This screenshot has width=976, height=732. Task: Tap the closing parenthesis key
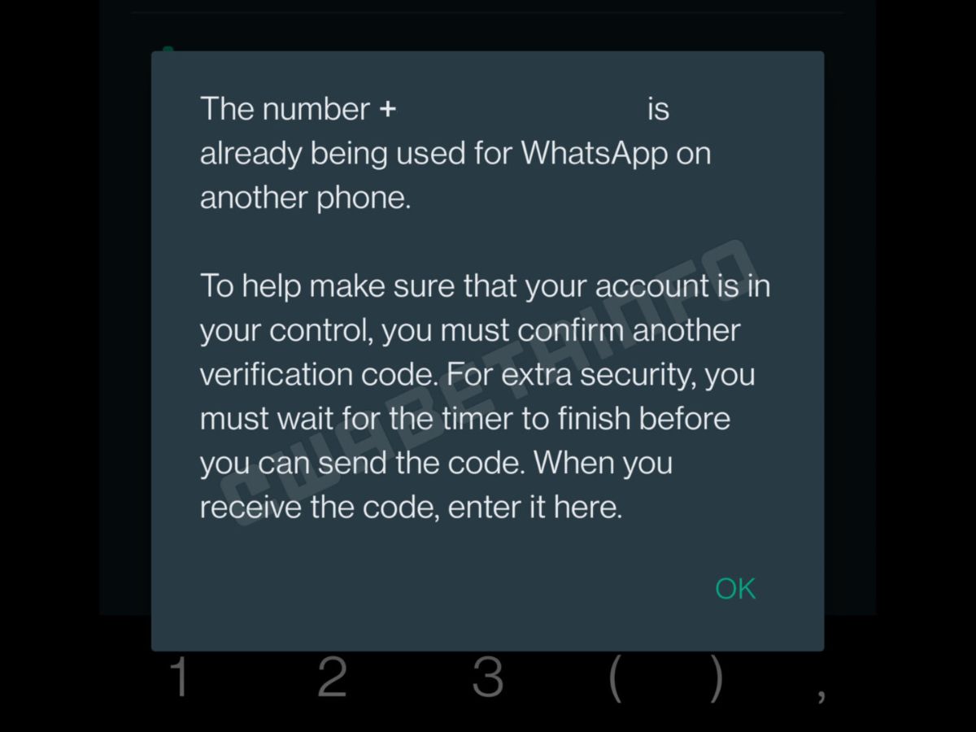(716, 678)
